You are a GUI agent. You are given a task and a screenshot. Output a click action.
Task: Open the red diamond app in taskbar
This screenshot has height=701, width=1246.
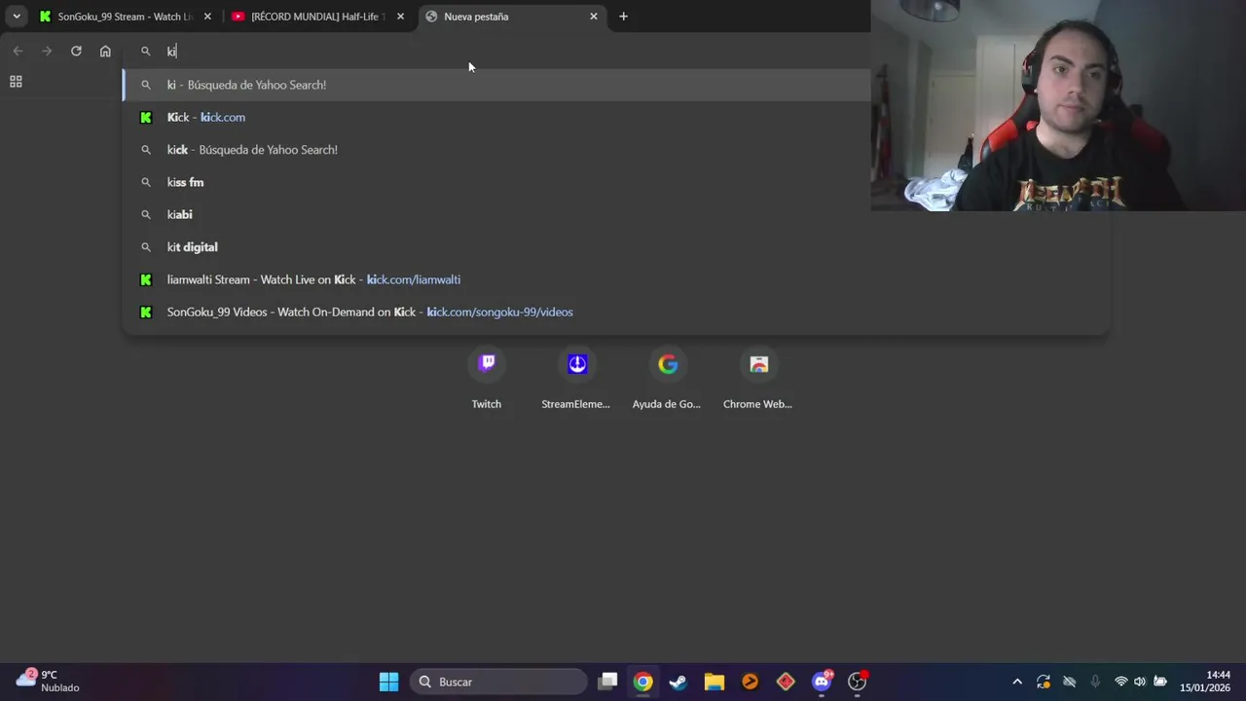786,682
